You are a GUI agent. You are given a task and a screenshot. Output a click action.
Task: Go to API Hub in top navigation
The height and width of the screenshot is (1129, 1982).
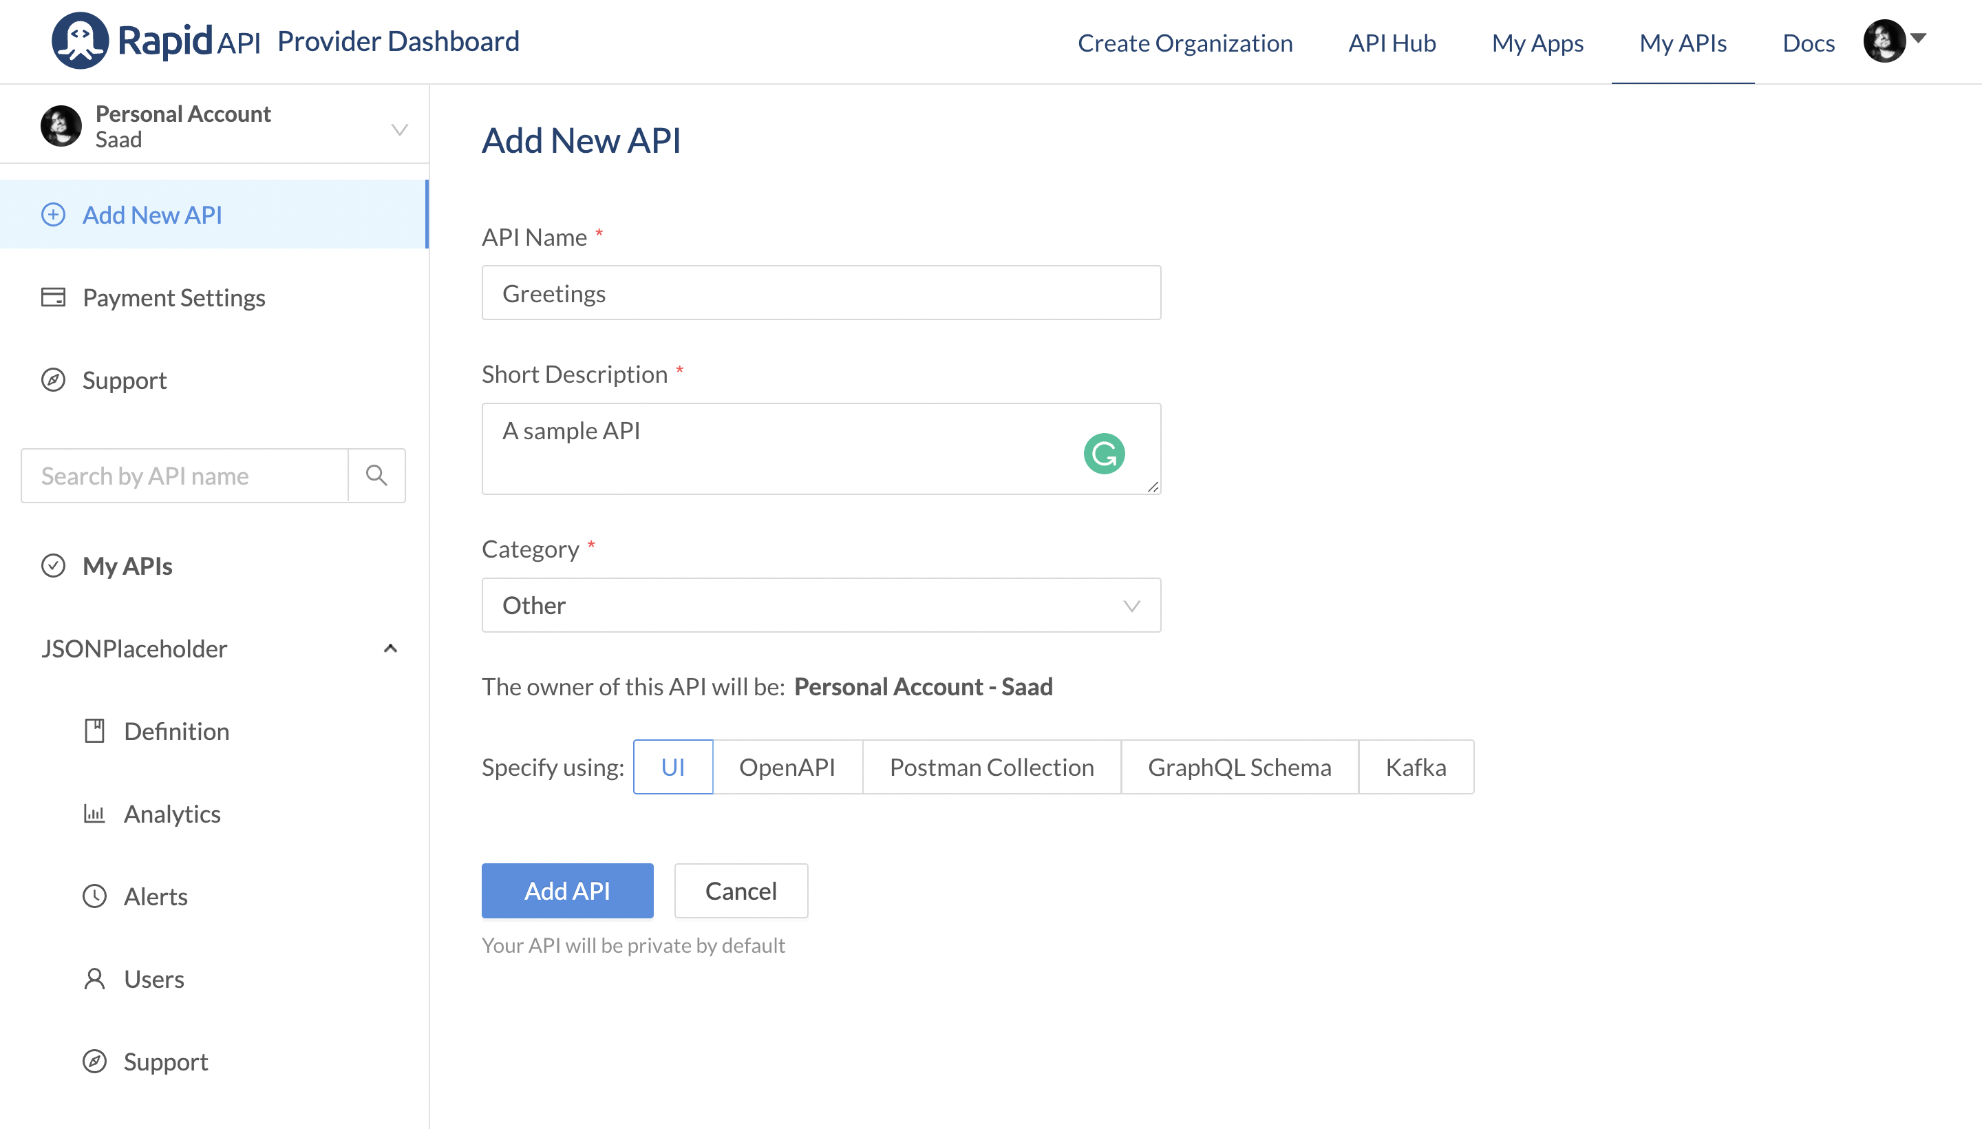1392,43
